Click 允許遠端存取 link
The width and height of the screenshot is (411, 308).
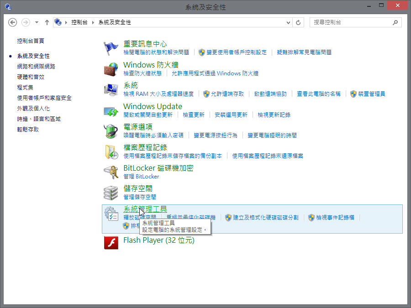[x=227, y=94]
